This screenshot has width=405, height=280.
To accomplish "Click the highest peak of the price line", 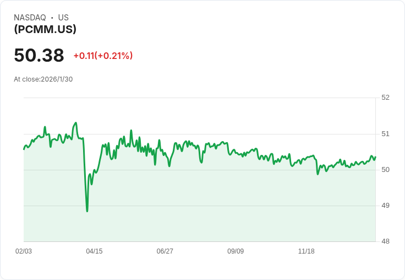I will pyautogui.click(x=76, y=123).
